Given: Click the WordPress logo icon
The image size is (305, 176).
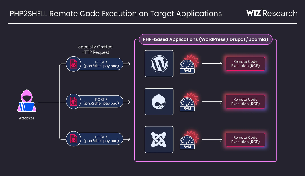Looking at the screenshot, I should pyautogui.click(x=159, y=64).
